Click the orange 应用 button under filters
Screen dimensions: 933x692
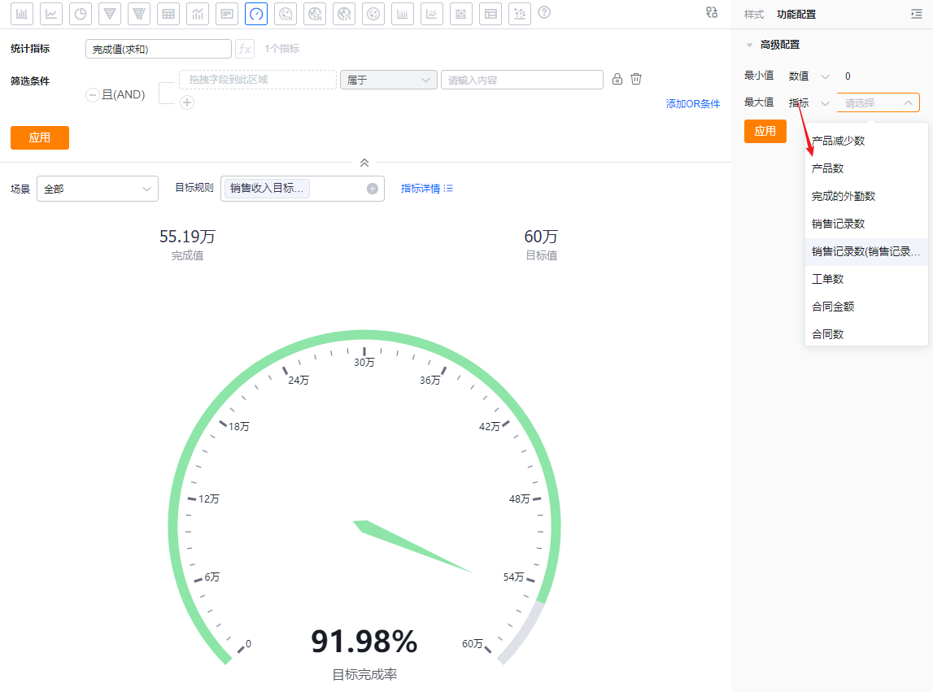(x=40, y=137)
